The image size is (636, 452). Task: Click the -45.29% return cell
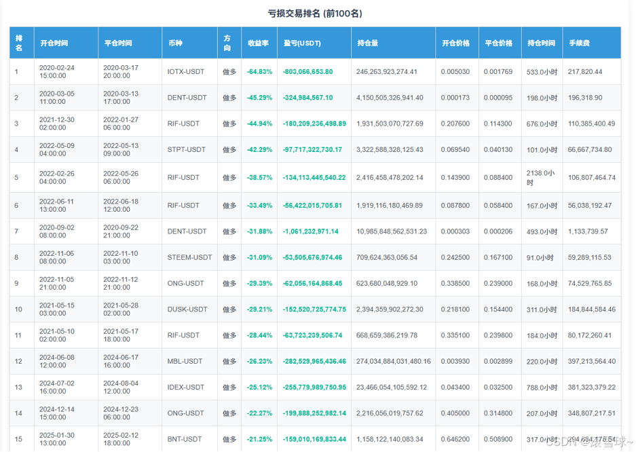(259, 98)
